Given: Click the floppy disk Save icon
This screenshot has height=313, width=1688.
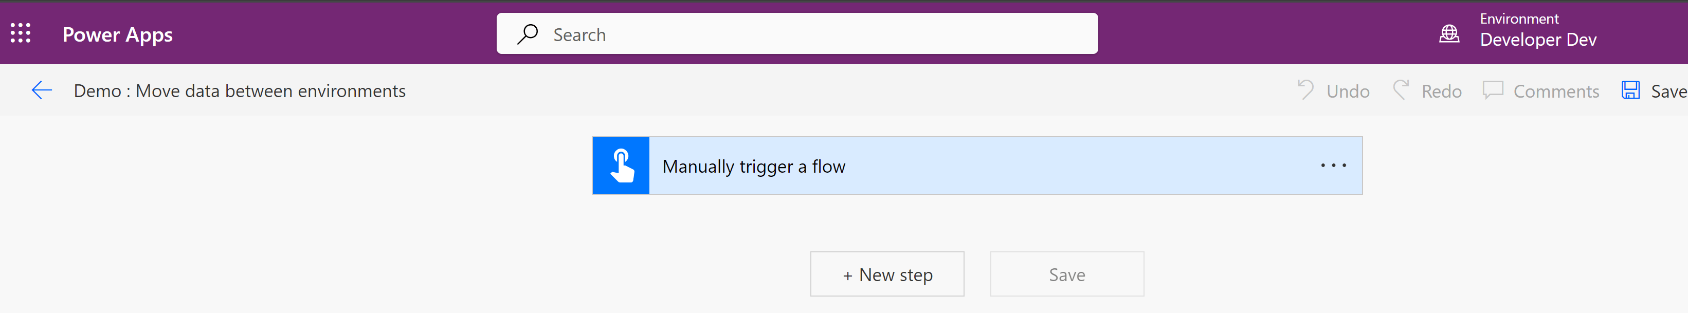Looking at the screenshot, I should coord(1630,90).
